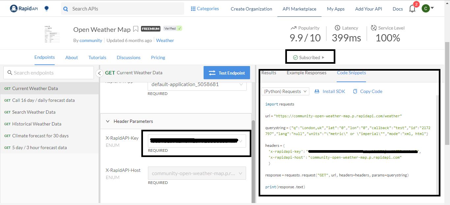Collapse the endpoints sidebar with arrow
The height and width of the screenshot is (205, 450).
coord(99,73)
